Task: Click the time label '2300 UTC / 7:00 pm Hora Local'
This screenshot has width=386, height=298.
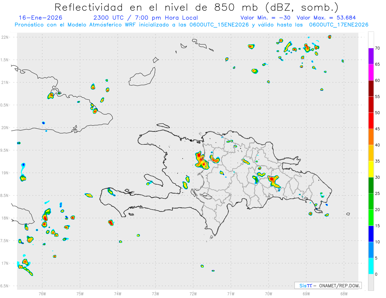Action: 145,18
